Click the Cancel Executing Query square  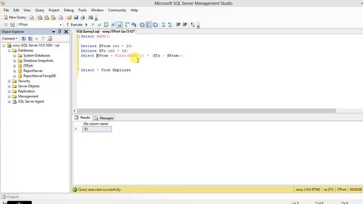pos(93,24)
